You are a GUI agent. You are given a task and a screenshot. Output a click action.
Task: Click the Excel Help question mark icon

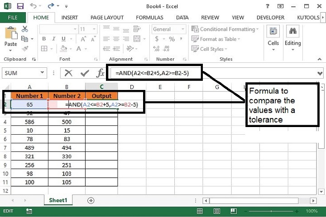(268, 6)
